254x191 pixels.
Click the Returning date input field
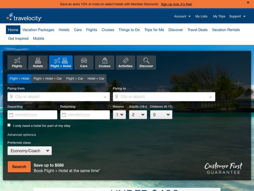(84, 115)
